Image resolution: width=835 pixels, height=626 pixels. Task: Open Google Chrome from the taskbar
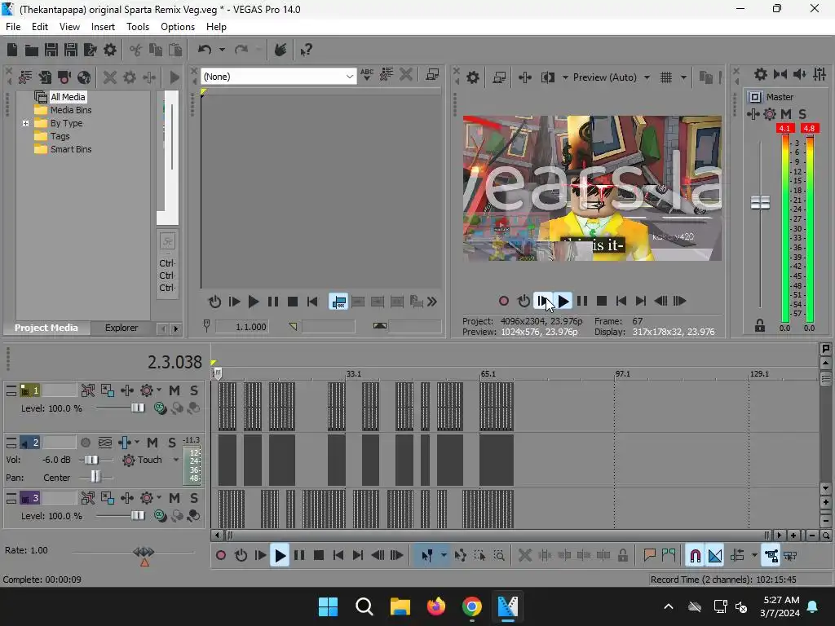coord(472,606)
